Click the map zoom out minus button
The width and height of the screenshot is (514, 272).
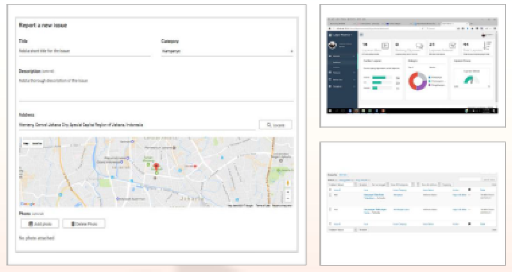[288, 199]
